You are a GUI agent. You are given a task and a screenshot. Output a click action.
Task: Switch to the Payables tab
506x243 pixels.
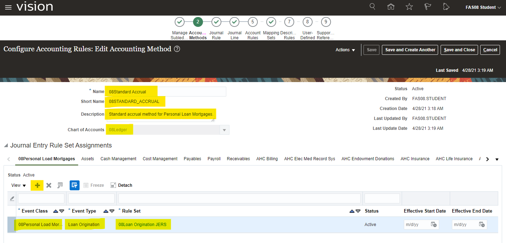pos(192,159)
